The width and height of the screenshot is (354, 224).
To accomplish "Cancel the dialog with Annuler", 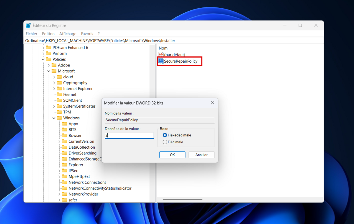I will coord(201,155).
